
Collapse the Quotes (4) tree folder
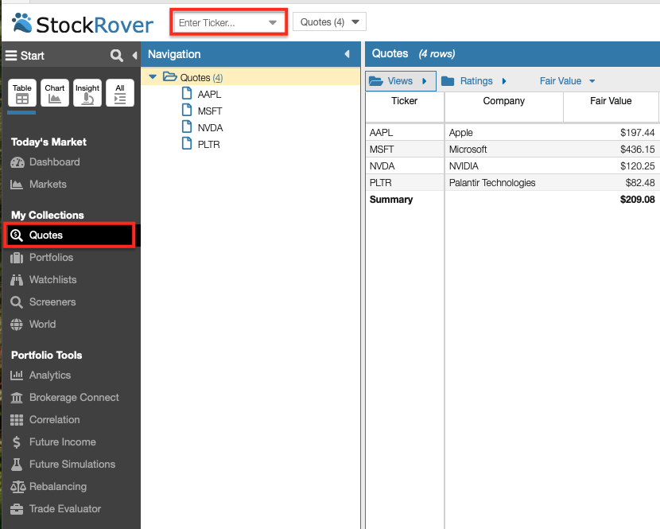tap(153, 77)
